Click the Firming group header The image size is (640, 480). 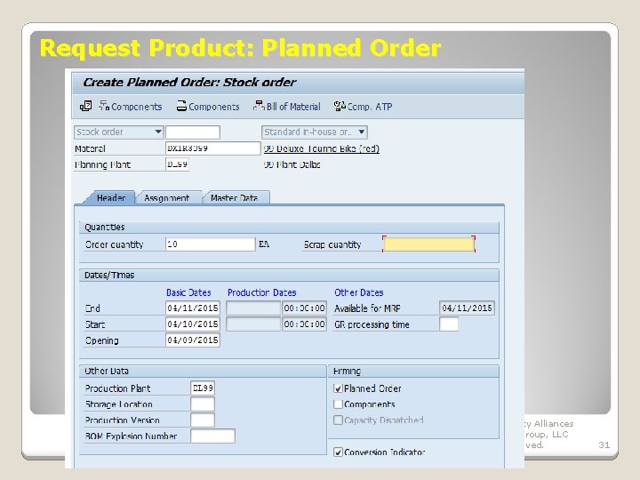413,371
